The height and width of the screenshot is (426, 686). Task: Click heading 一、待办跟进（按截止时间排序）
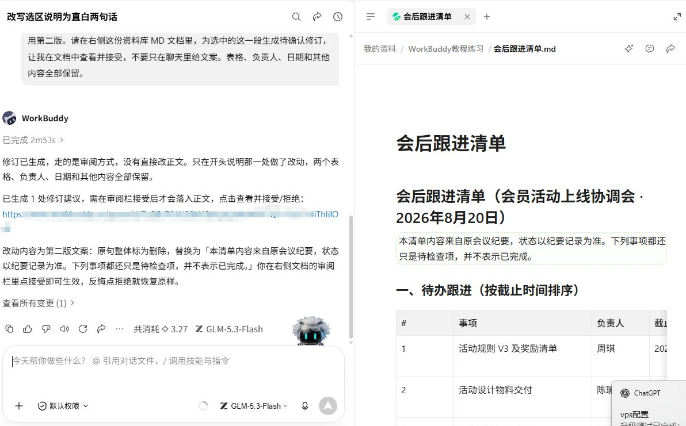coord(487,290)
